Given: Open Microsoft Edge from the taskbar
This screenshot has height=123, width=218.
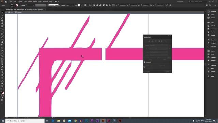Looking at the screenshot, I should (53, 121).
